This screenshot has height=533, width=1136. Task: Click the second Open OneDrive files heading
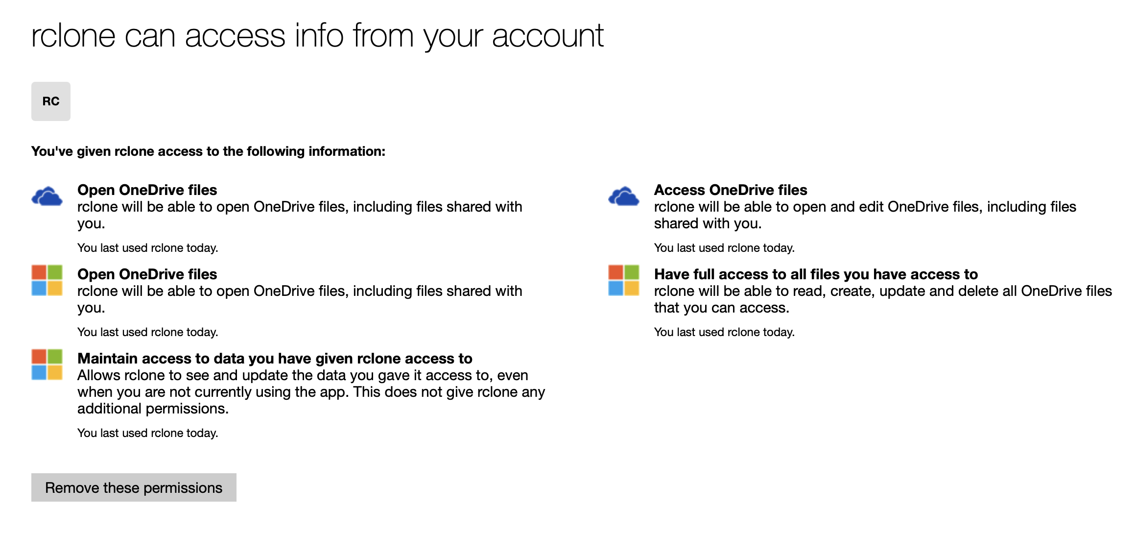(x=147, y=274)
